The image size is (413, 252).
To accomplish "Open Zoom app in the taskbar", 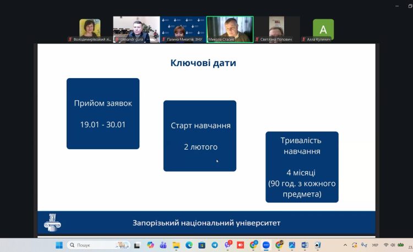I will (266, 245).
